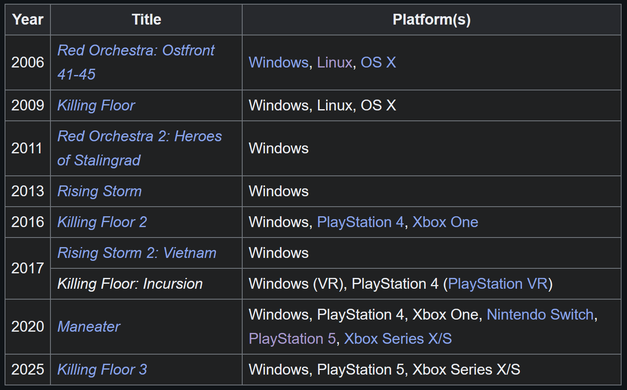The image size is (627, 390).
Task: Click the Platform(s) column header
Action: point(431,20)
